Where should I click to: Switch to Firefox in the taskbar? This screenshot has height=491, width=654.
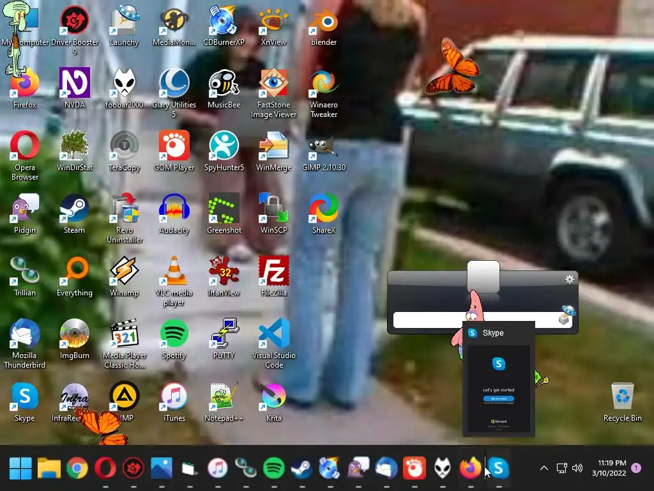[471, 468]
